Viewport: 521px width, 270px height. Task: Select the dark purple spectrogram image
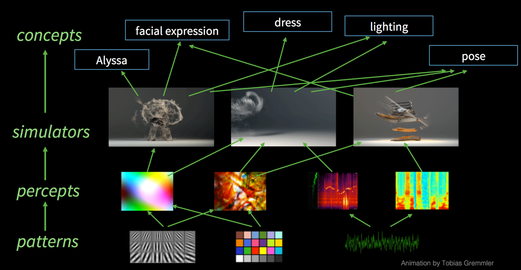(333, 191)
